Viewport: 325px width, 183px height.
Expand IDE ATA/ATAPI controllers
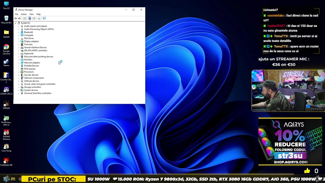(19, 51)
